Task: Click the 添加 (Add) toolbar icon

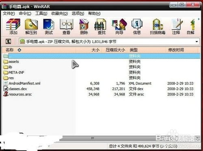Action: coord(13,26)
